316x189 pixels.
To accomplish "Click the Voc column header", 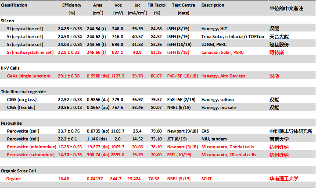I will [118, 5].
